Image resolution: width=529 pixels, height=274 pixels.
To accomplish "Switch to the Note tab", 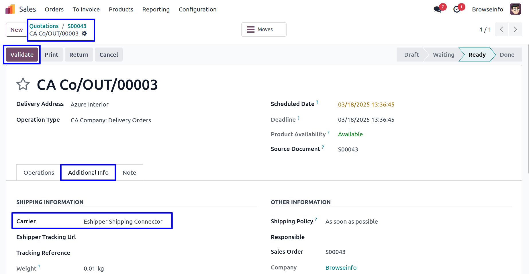I will [x=129, y=173].
